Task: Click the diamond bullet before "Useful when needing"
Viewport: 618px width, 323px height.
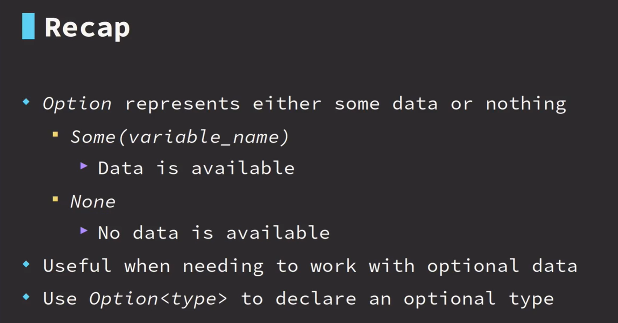Action: tap(26, 264)
